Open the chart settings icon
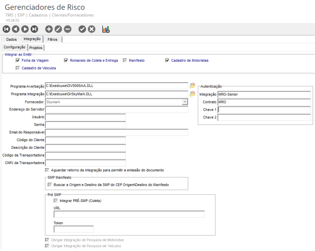The image size is (315, 251). point(106,30)
